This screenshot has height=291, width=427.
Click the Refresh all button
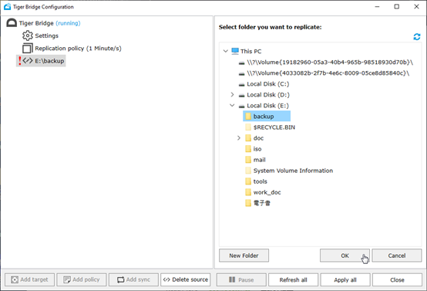tap(294, 280)
